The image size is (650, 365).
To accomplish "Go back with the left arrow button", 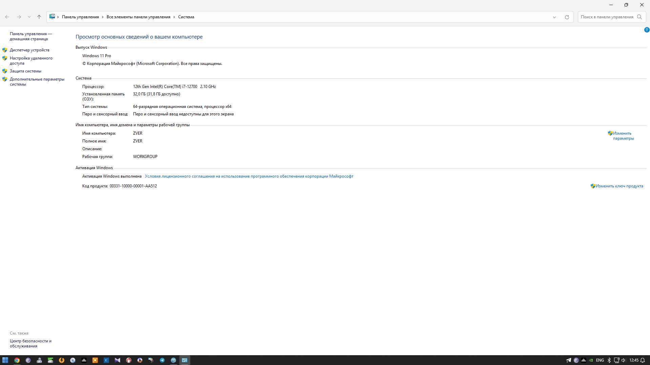I will pyautogui.click(x=7, y=17).
